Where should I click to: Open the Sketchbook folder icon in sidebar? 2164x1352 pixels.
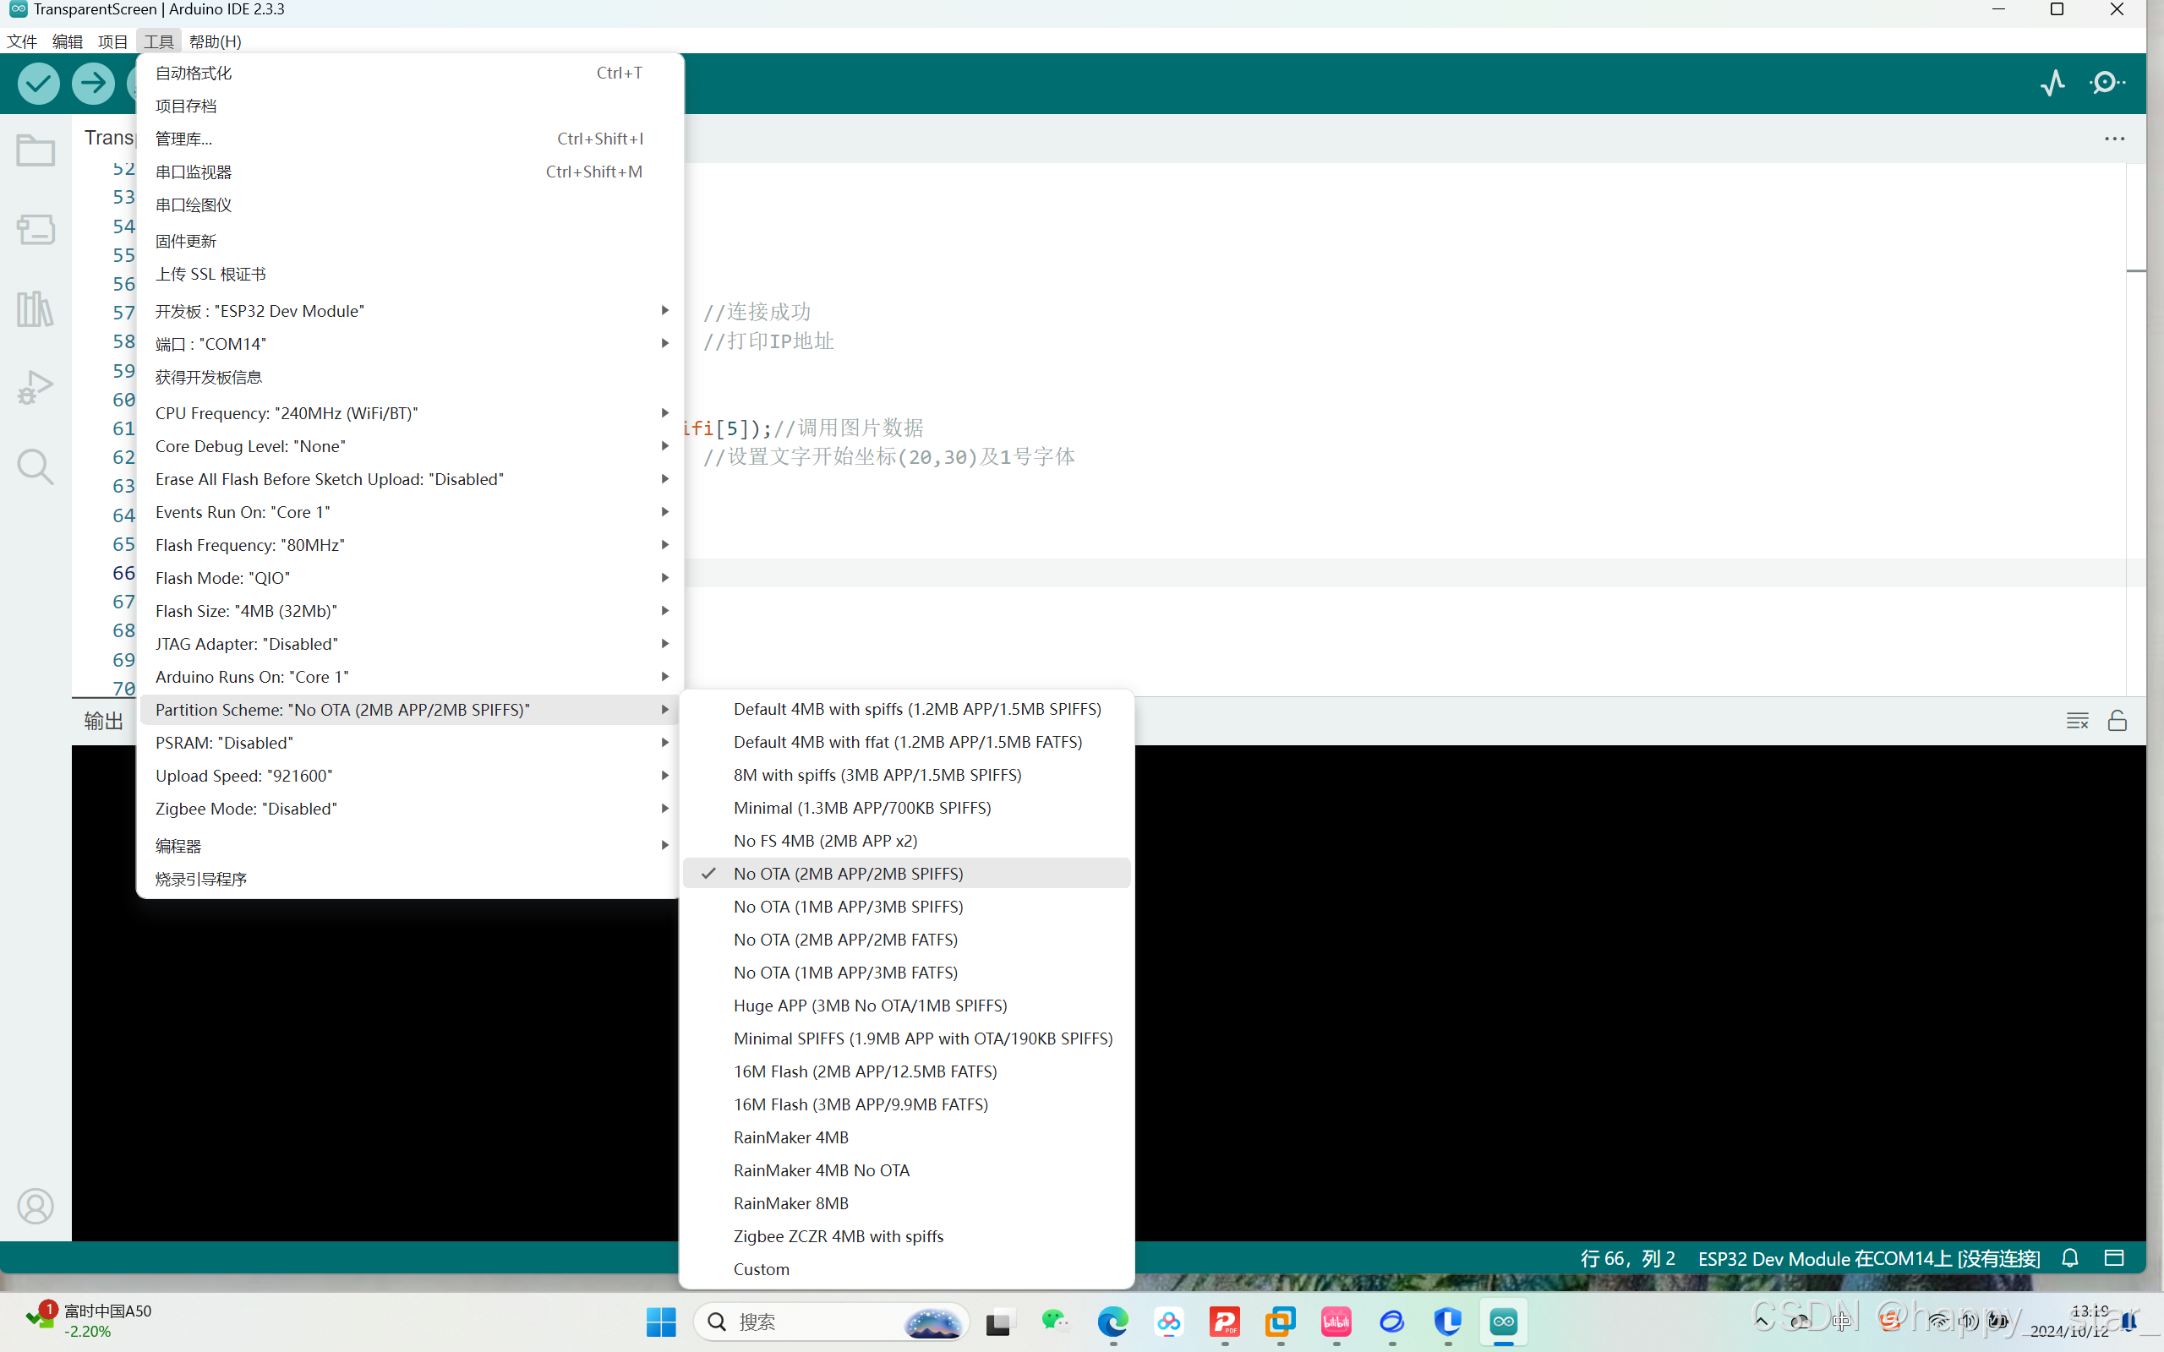[x=35, y=150]
